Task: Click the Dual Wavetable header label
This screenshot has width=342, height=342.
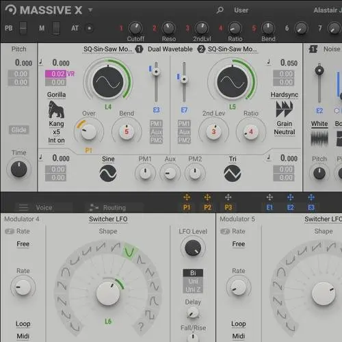Action: [x=170, y=49]
